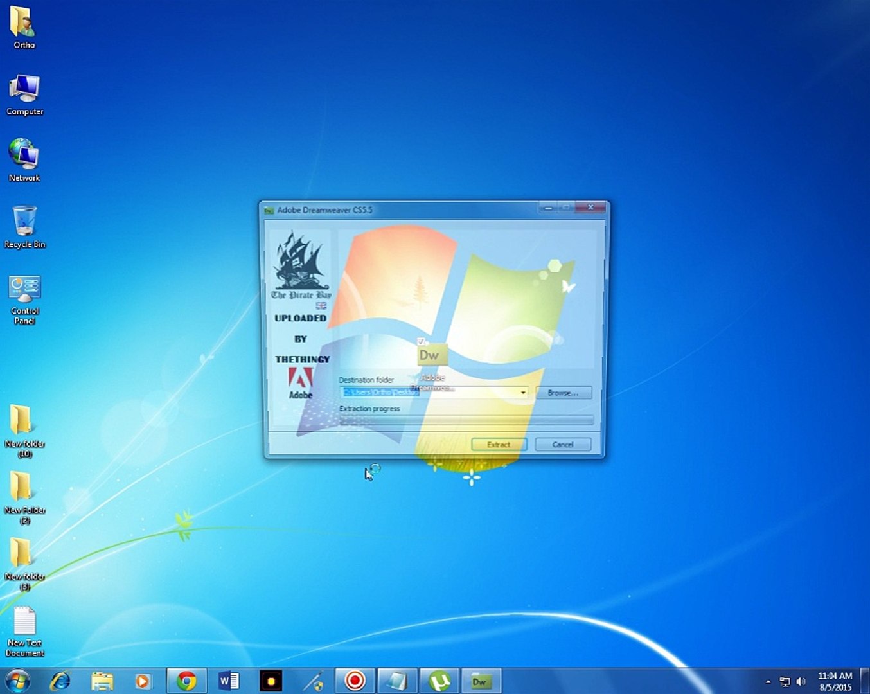
Task: Click the taskbar icon left of uTorrent
Action: pyautogui.click(x=397, y=681)
